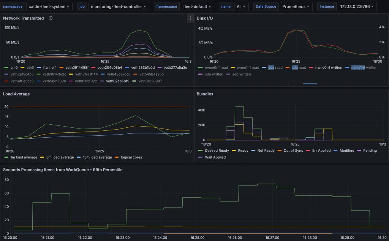This screenshot has width=389, height=241.
Task: Open the Bundles panel title menu
Action: click(205, 94)
